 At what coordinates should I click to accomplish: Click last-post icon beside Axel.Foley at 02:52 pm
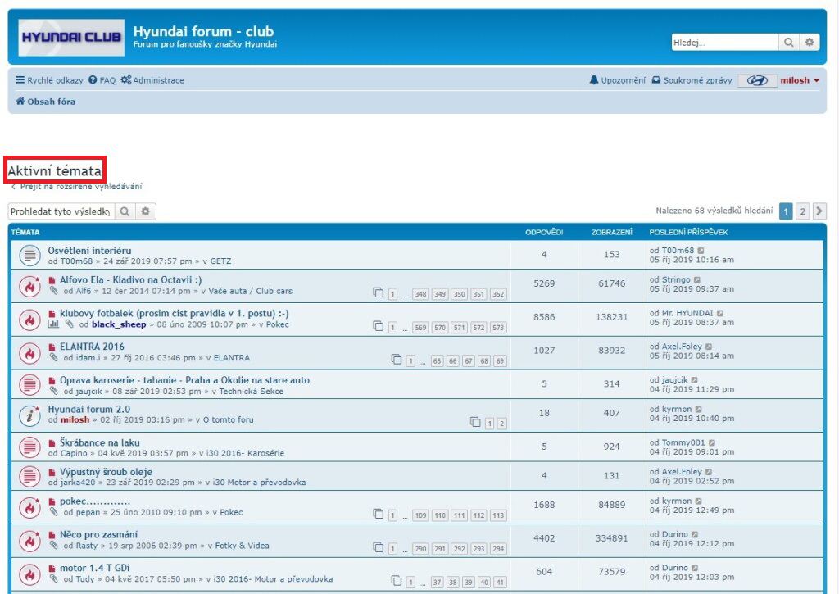pyautogui.click(x=709, y=472)
